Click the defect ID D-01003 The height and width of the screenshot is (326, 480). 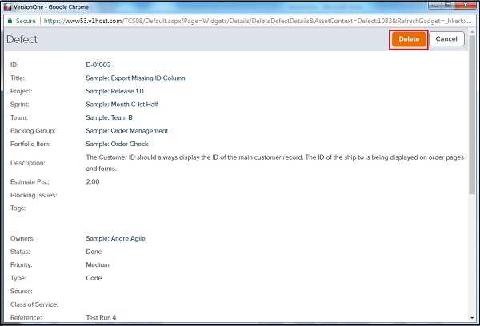[98, 65]
